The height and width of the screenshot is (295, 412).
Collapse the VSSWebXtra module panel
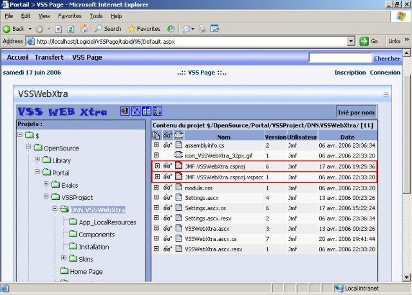tap(386, 94)
